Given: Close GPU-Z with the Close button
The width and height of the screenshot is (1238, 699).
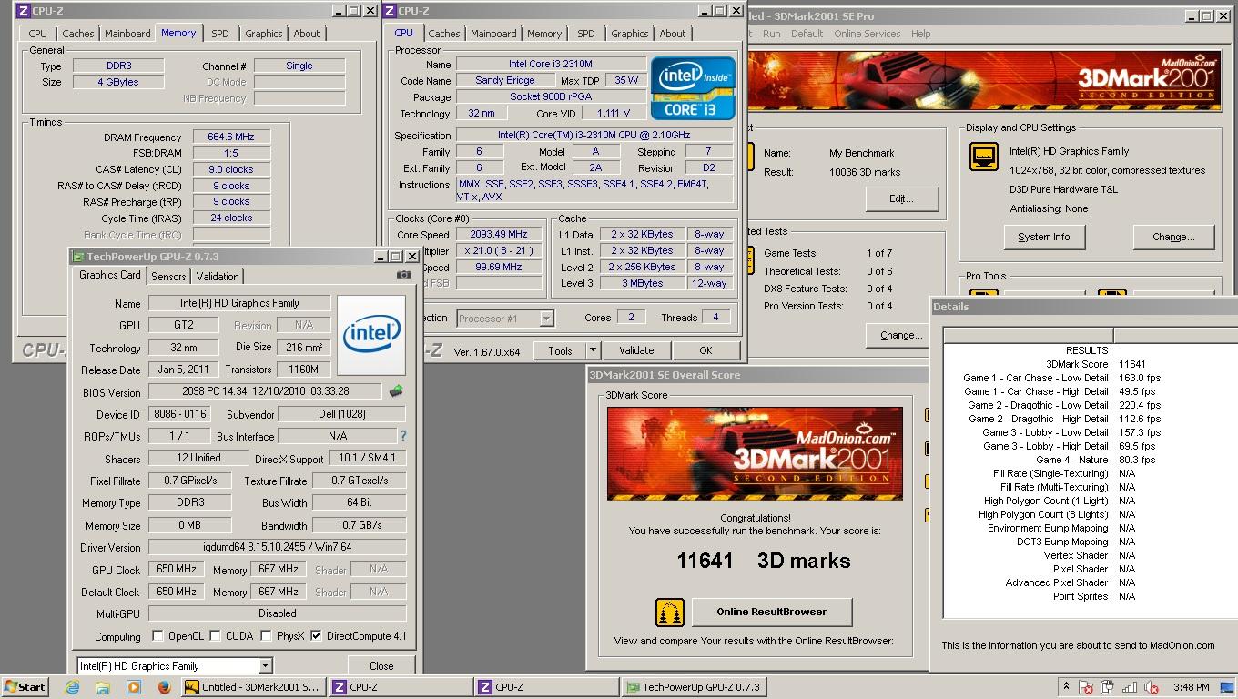Looking at the screenshot, I should (381, 665).
